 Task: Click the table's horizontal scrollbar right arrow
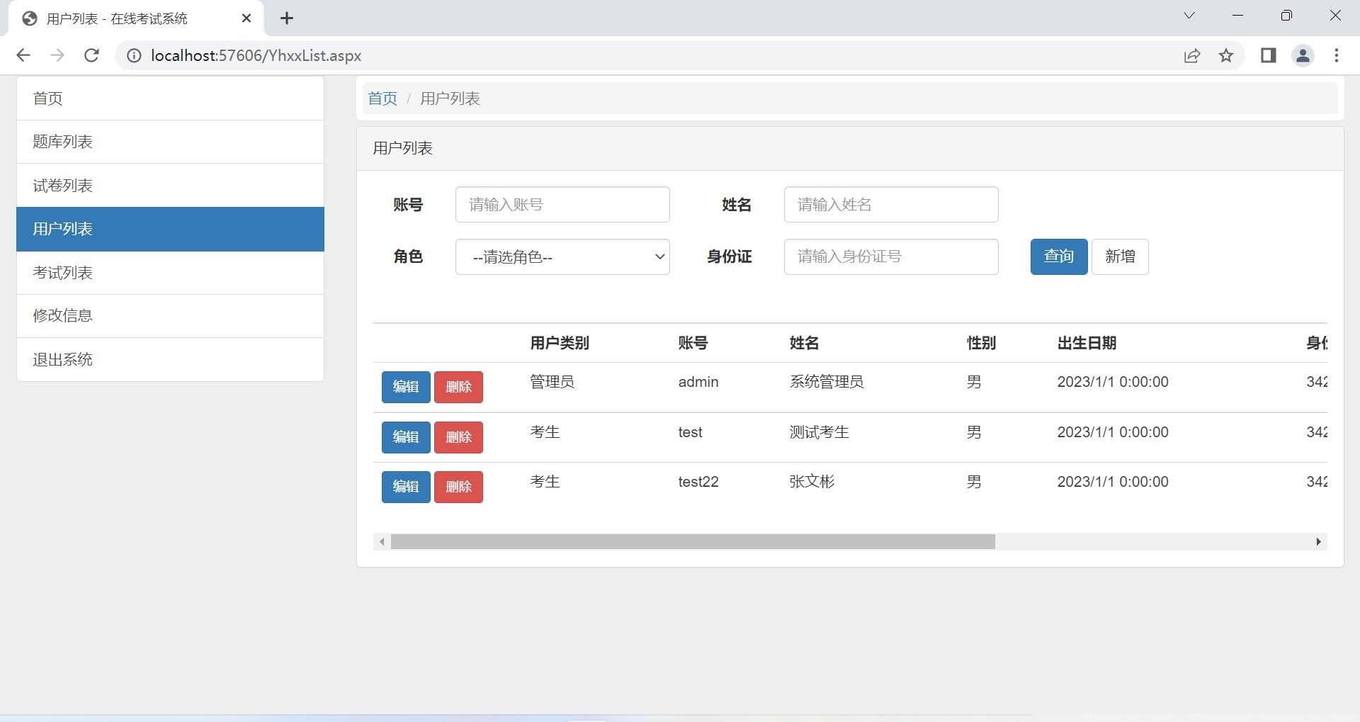point(1318,542)
